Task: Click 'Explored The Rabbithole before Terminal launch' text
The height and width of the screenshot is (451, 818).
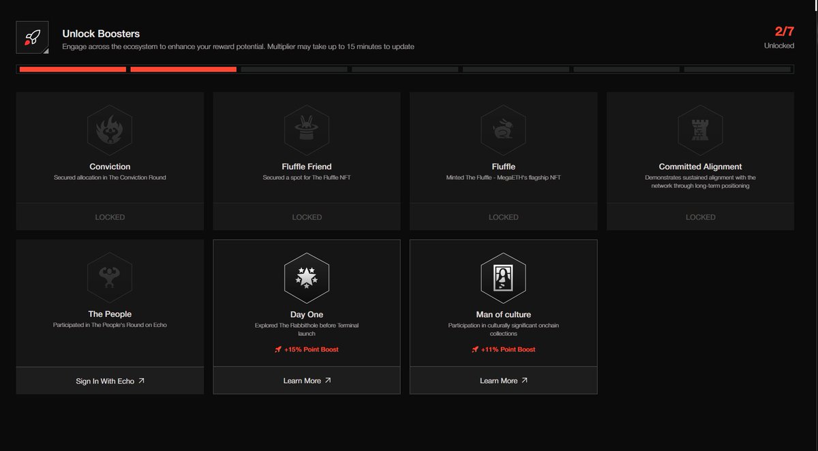Action: click(x=307, y=329)
